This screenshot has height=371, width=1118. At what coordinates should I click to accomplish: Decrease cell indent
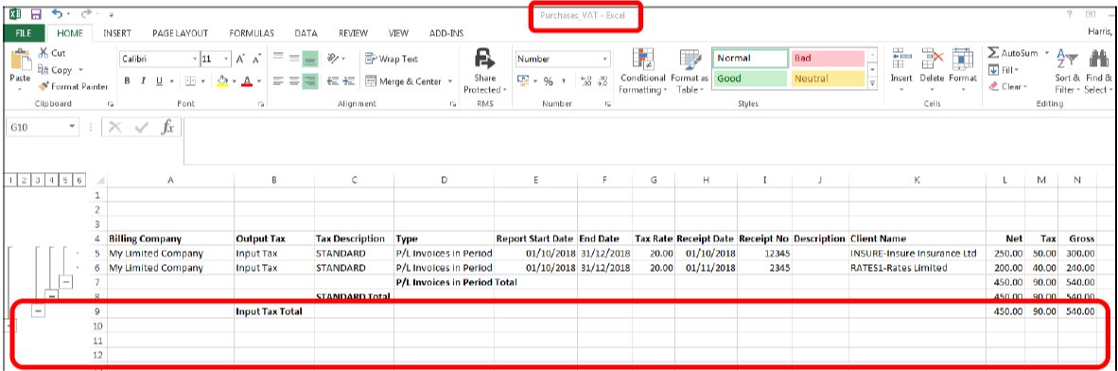332,81
